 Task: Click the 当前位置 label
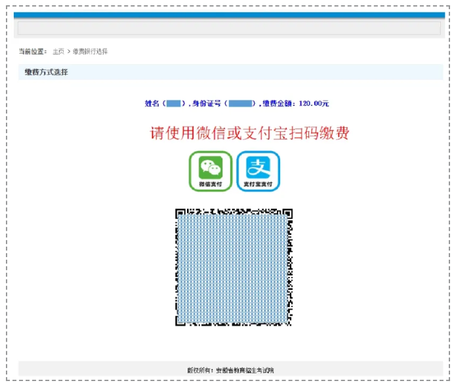[33, 52]
